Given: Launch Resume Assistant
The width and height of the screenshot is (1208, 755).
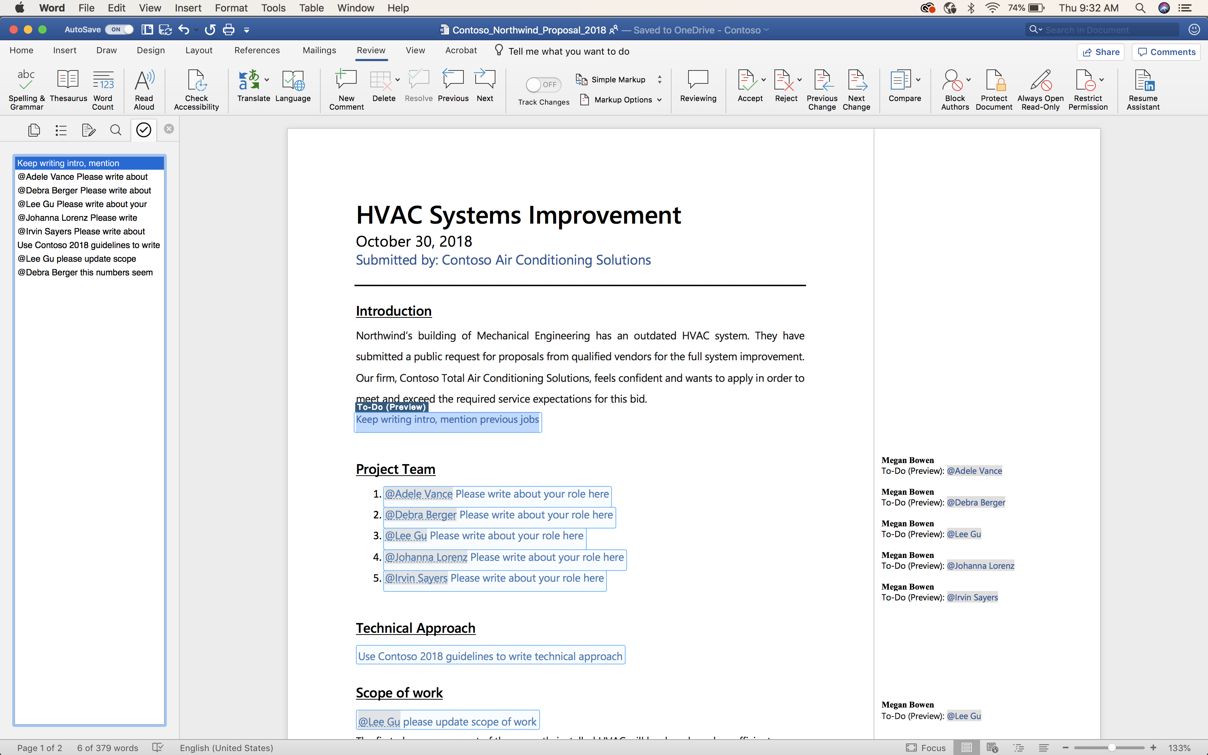Looking at the screenshot, I should point(1143,90).
